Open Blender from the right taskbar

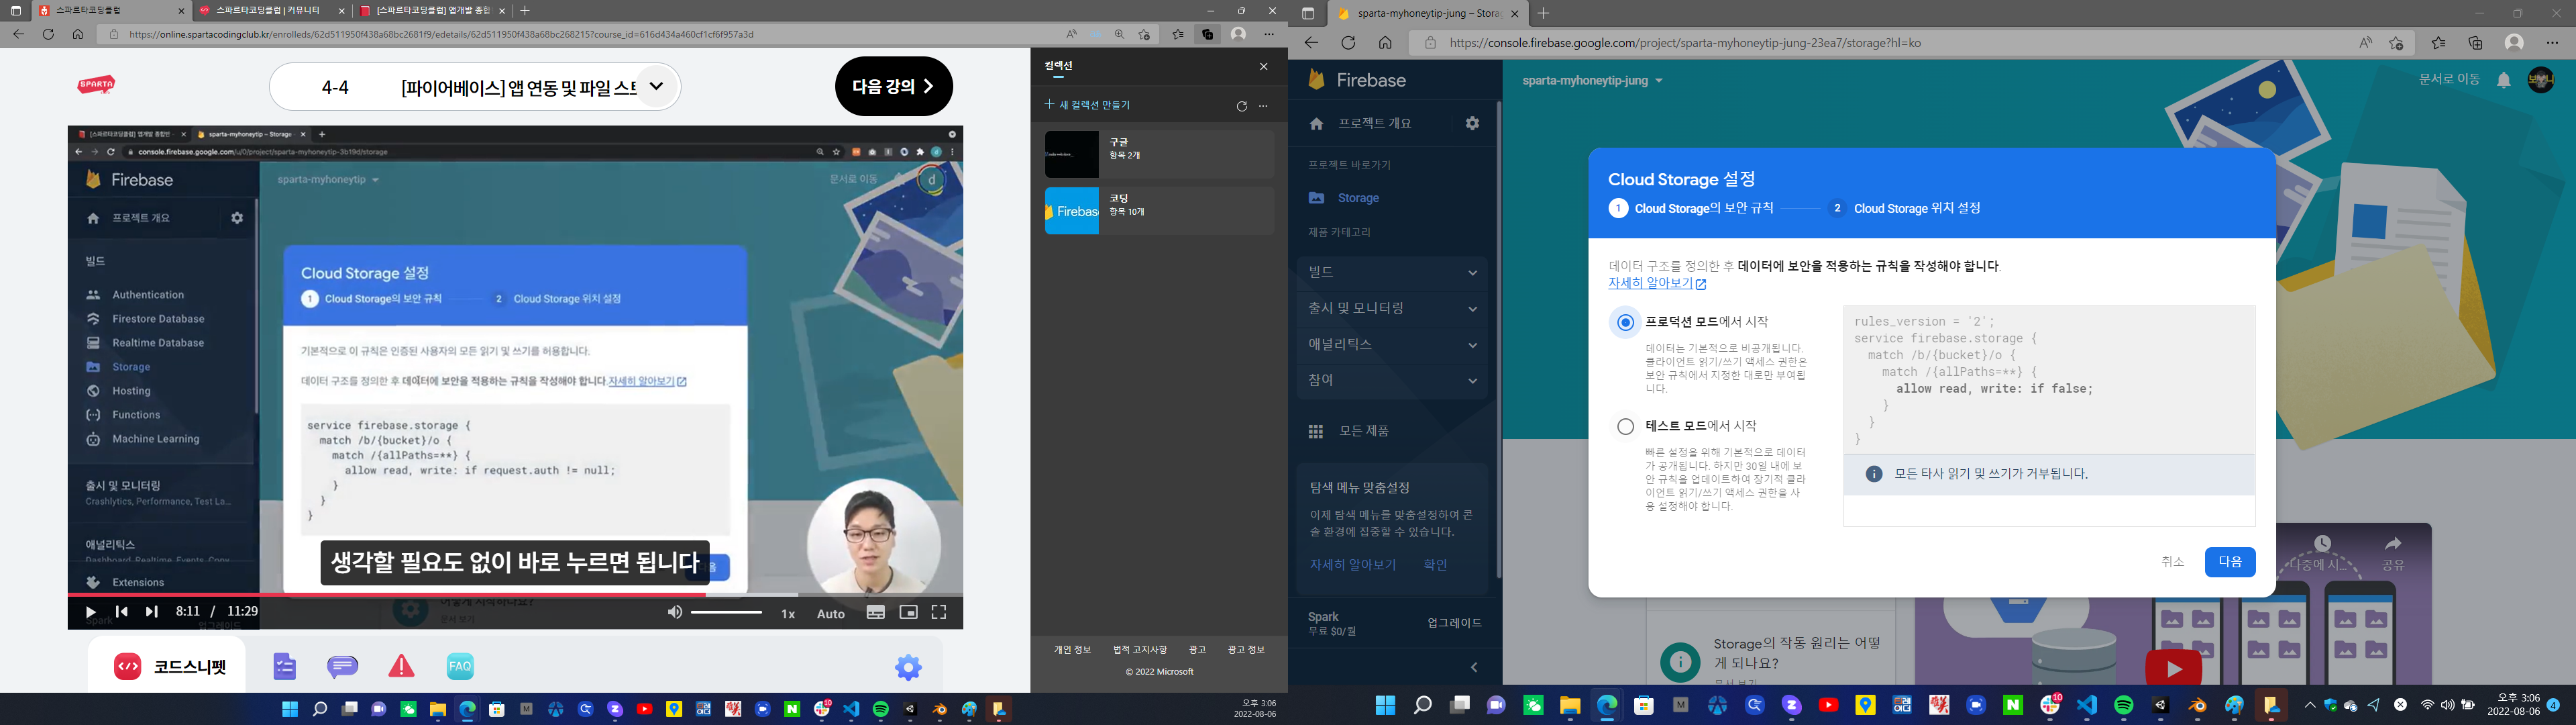click(2198, 706)
